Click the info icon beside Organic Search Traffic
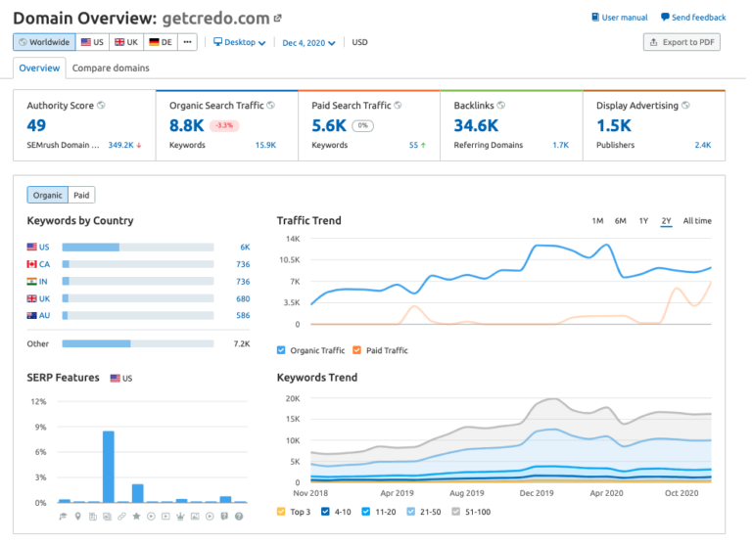This screenshot has width=752, height=544. coord(271,105)
